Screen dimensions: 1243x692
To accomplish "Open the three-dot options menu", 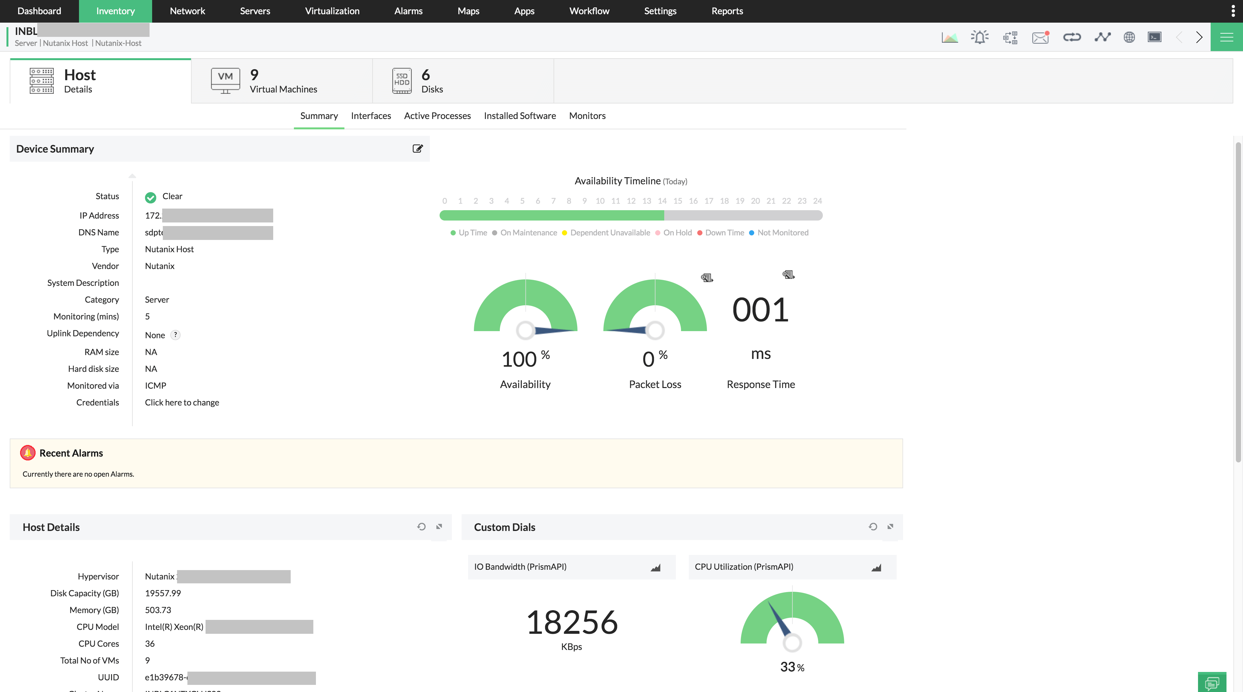I will pos(1233,11).
